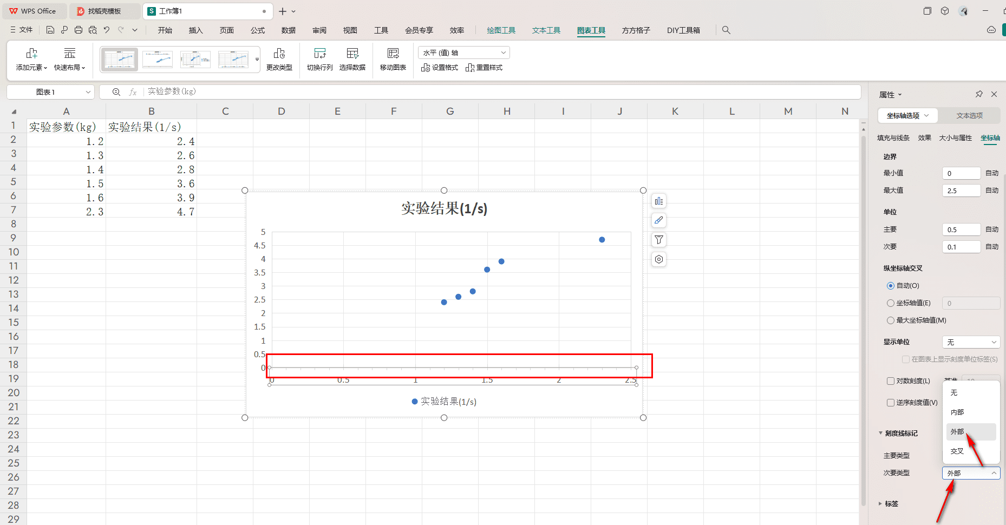Close the Properties panel
Screen dimensions: 1006x525
point(994,94)
